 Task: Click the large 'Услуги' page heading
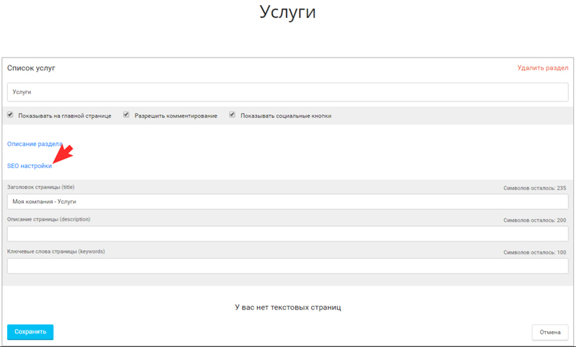pyautogui.click(x=287, y=11)
